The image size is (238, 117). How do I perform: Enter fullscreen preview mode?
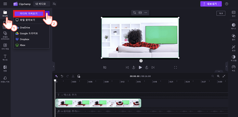coord(176,68)
